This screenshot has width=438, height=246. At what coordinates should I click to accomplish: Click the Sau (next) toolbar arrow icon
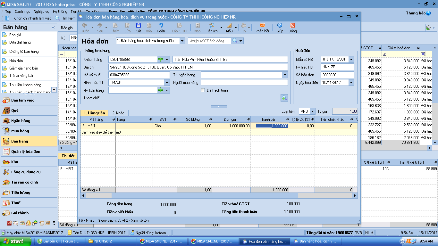click(100, 25)
